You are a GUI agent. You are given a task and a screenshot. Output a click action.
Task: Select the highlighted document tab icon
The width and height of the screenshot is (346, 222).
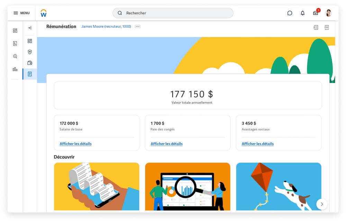(x=30, y=74)
